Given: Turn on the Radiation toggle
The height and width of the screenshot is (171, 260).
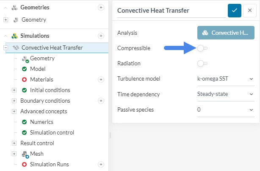Looking at the screenshot, I should [x=202, y=64].
